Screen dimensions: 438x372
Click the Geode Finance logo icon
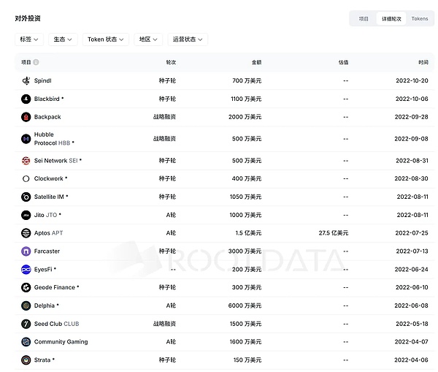pyautogui.click(x=26, y=287)
